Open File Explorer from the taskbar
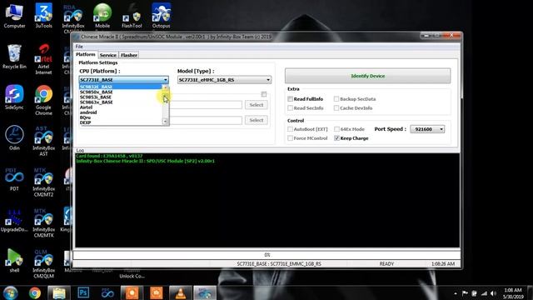533x300 pixels. coord(59,292)
